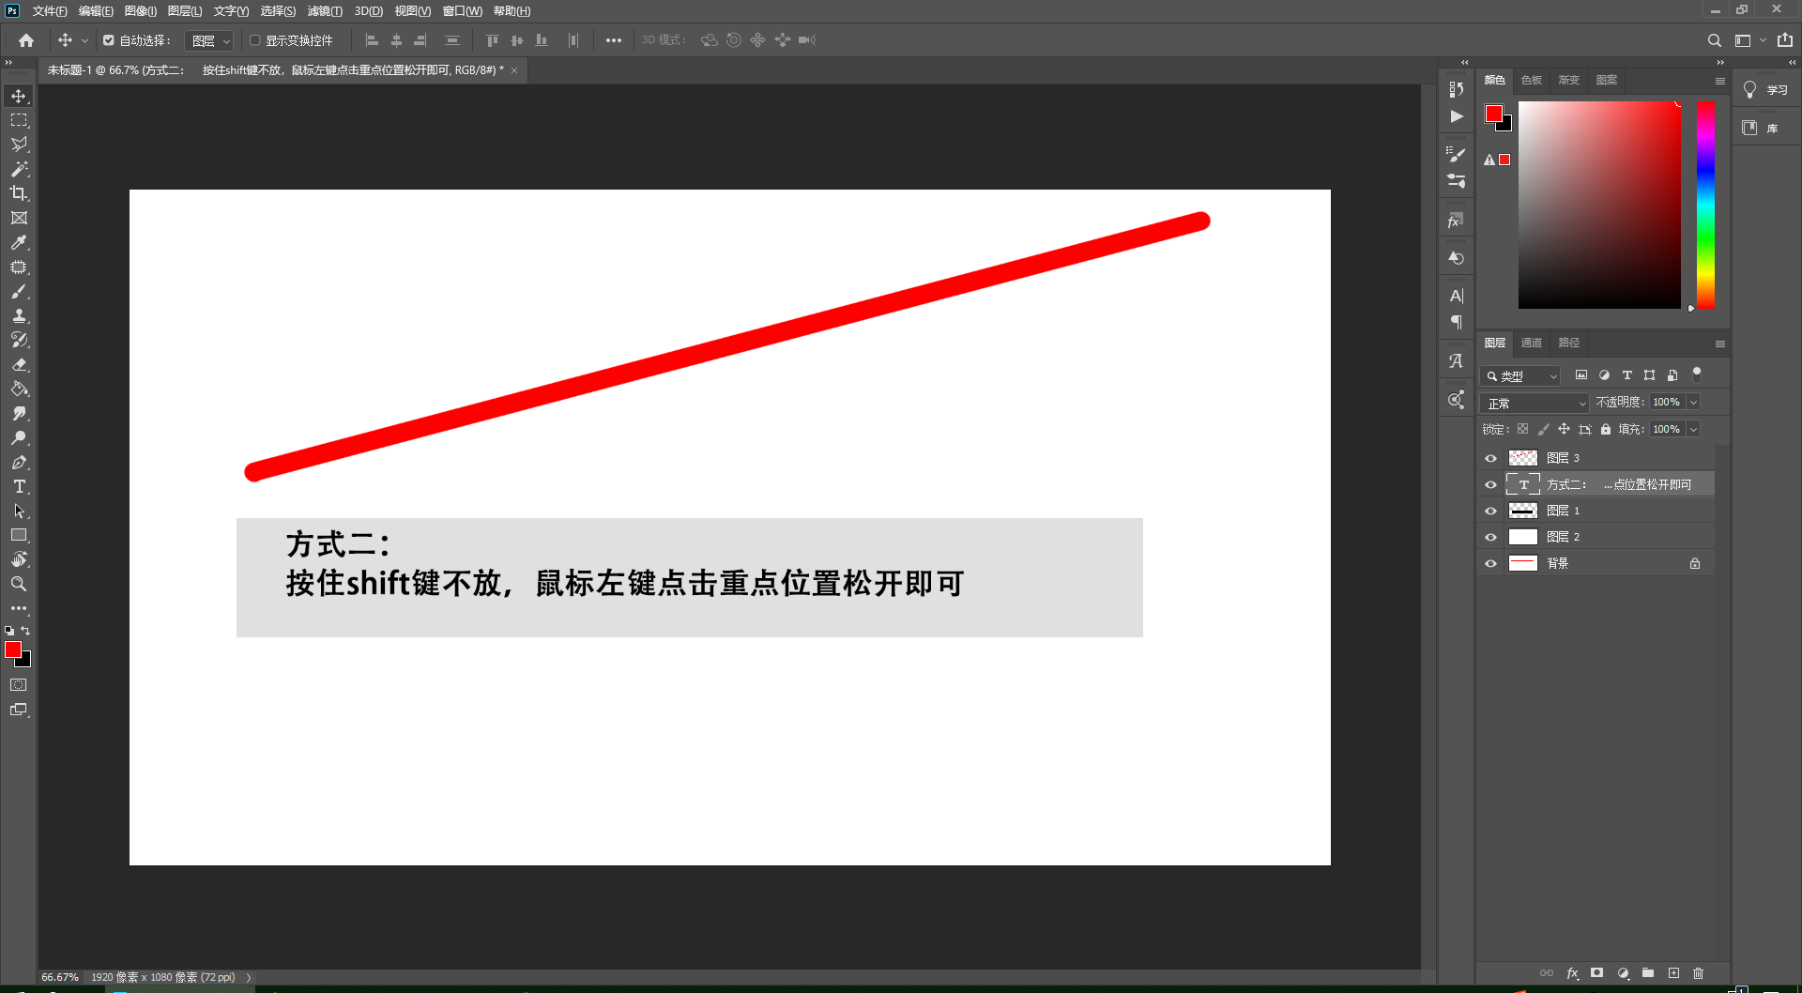This screenshot has width=1802, height=993.
Task: Switch to the 色板 tab
Action: click(x=1532, y=80)
